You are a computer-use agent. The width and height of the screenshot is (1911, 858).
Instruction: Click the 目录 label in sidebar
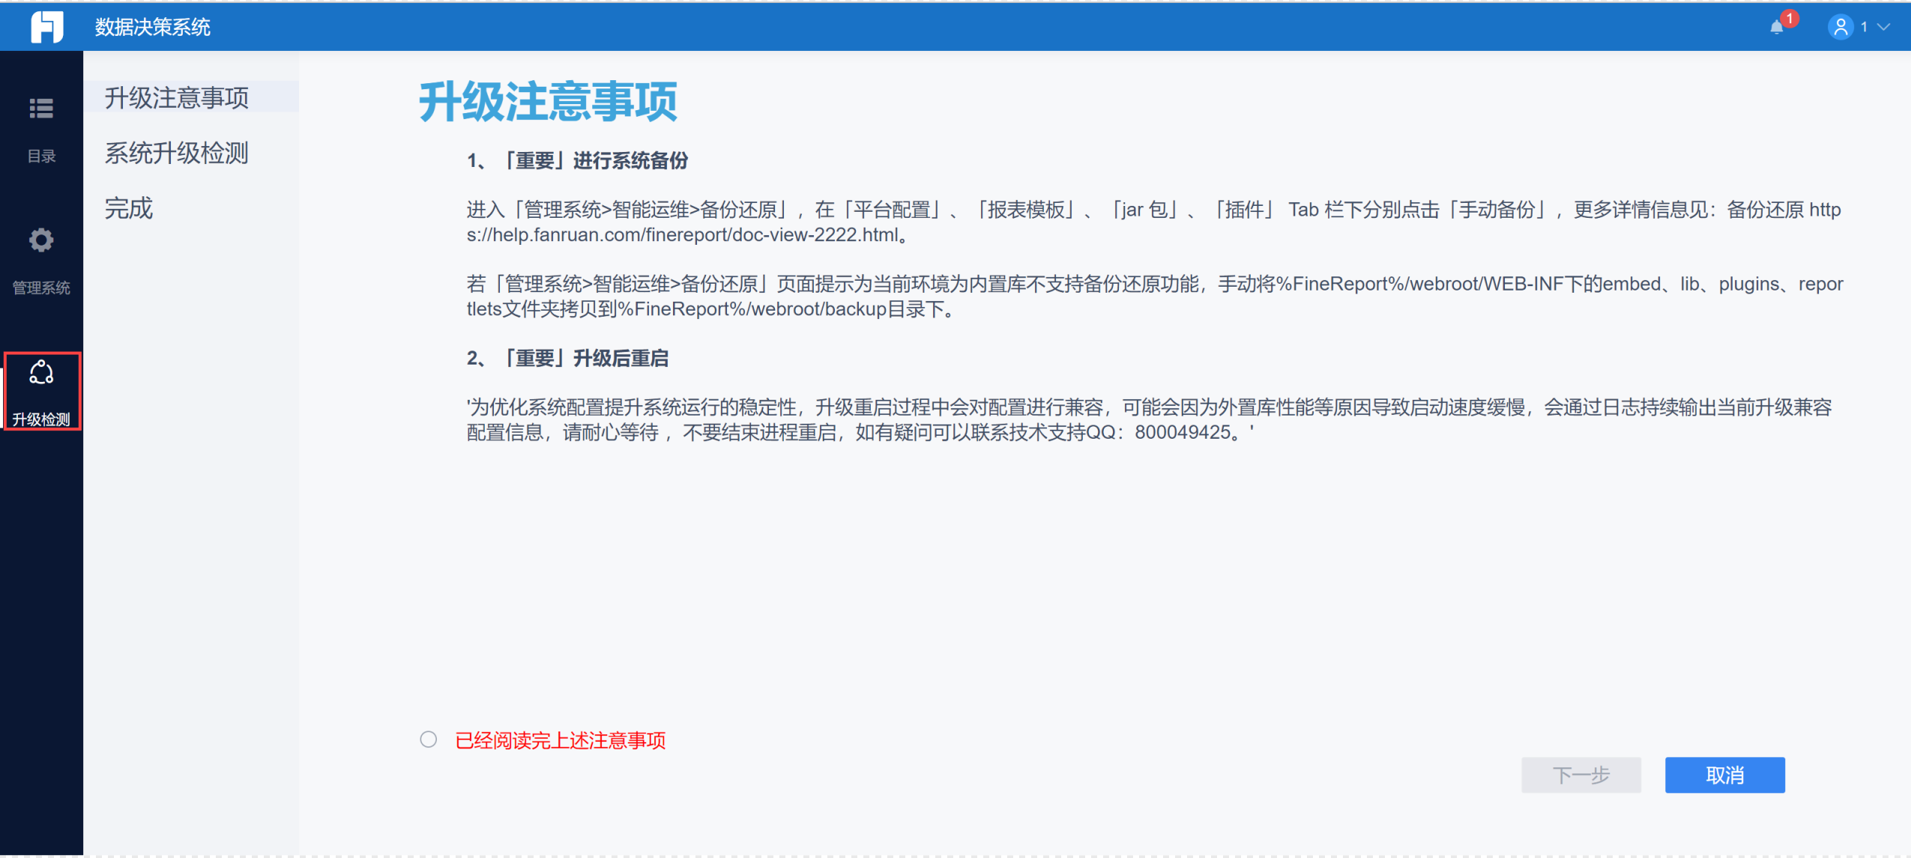tap(41, 156)
